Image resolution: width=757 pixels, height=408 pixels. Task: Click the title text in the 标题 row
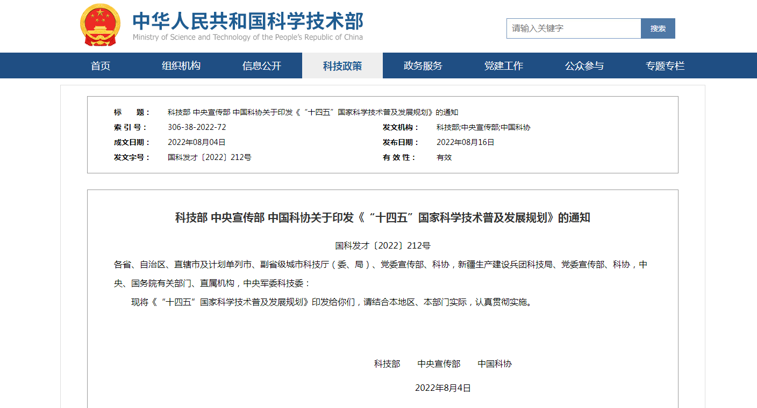coord(313,112)
